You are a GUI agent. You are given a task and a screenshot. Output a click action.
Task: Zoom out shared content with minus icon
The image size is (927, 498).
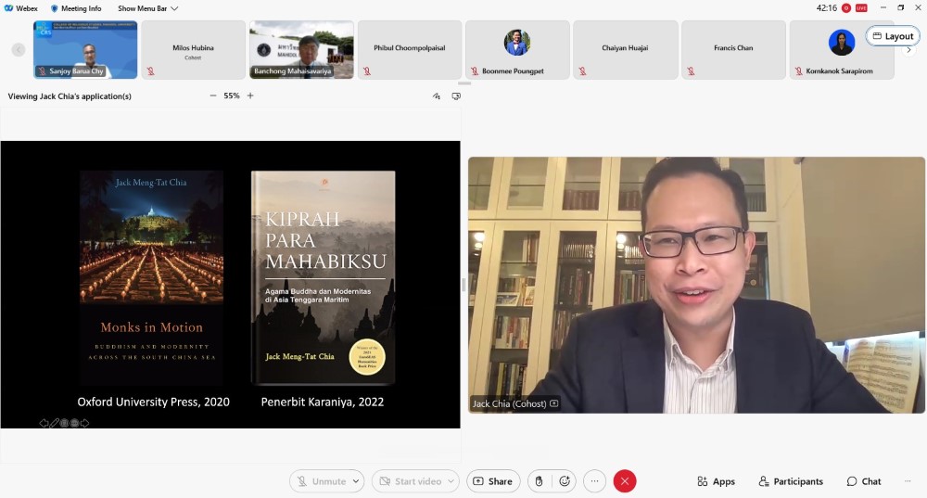click(x=213, y=96)
